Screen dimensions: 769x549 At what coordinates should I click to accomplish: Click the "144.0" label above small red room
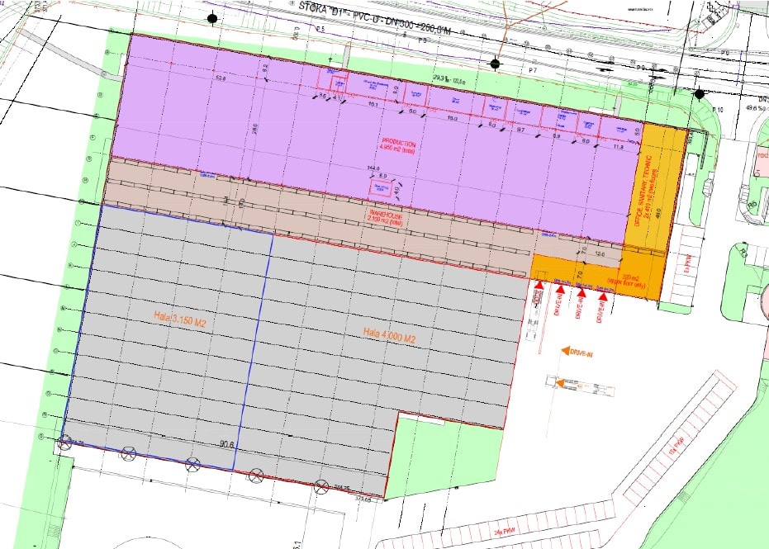[373, 168]
